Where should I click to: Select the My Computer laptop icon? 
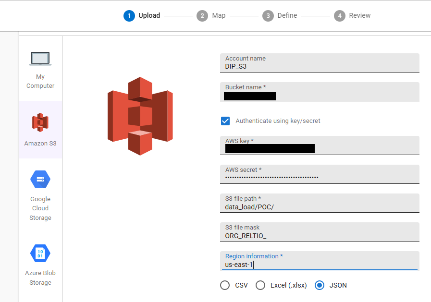point(40,59)
